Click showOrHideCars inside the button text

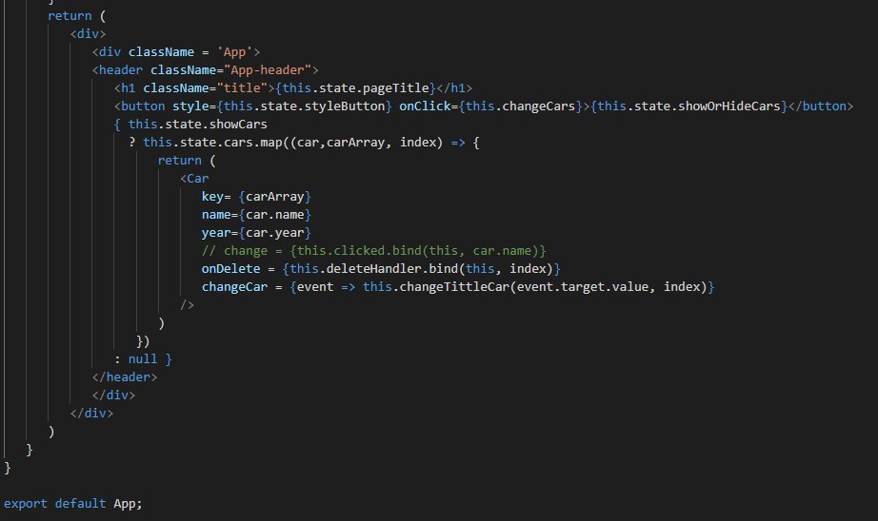[x=729, y=106]
